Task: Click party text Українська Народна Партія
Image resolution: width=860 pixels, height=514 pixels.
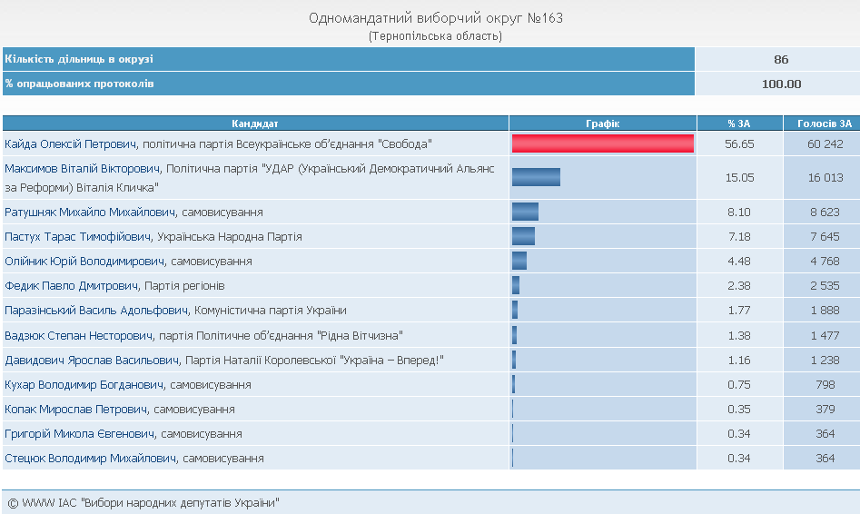Action: (229, 237)
